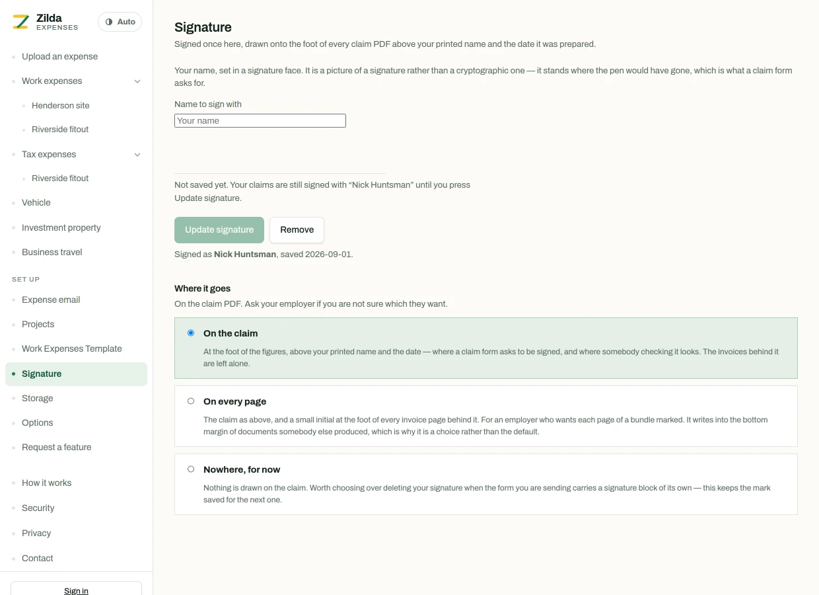
Task: Collapse the Tax expenses chevron
Action: 137,155
